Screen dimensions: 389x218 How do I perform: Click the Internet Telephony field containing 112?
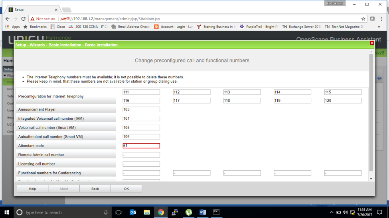pyautogui.click(x=192, y=92)
